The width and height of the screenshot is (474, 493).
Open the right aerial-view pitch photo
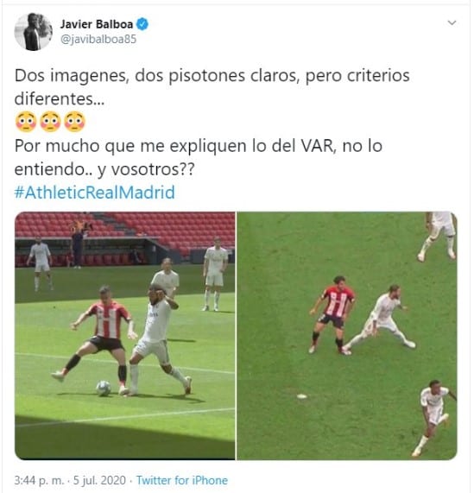pos(347,336)
